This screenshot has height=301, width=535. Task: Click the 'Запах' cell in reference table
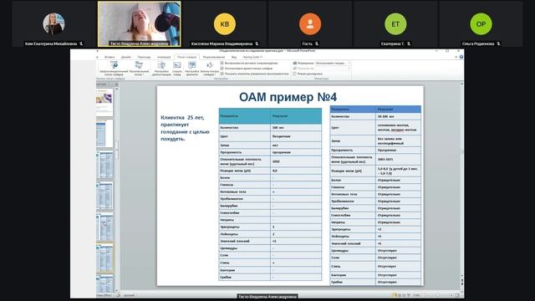click(353, 140)
